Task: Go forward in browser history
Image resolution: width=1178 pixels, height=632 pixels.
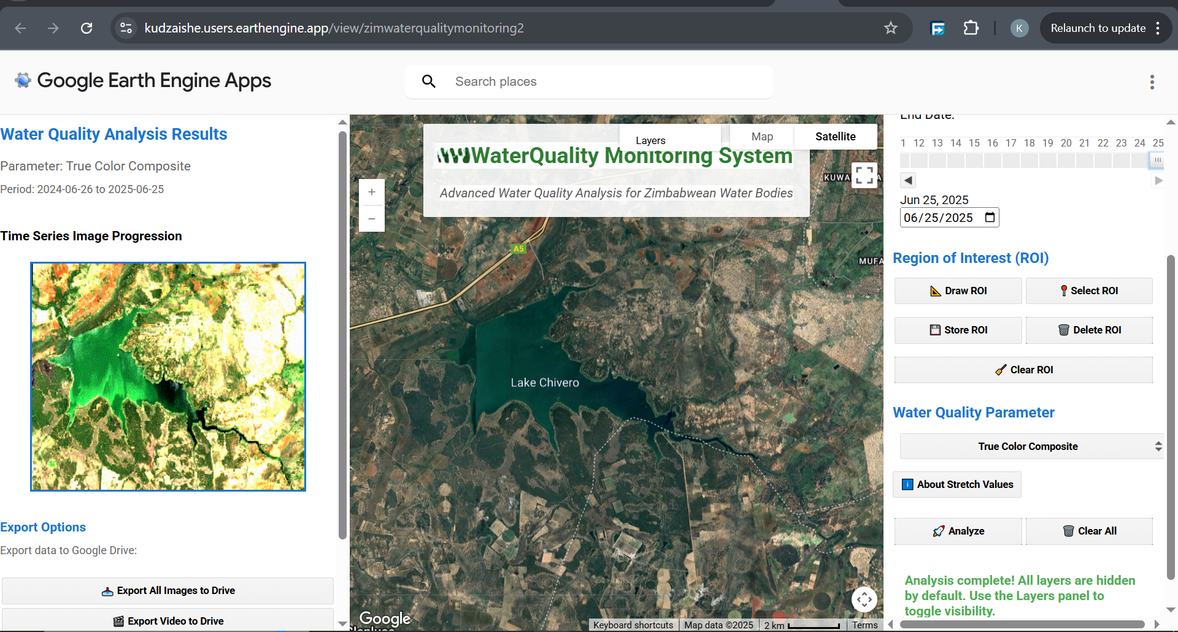Action: tap(53, 28)
